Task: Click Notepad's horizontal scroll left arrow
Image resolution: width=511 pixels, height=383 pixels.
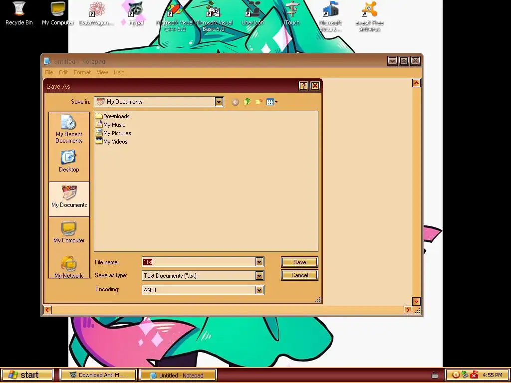Action: point(47,310)
